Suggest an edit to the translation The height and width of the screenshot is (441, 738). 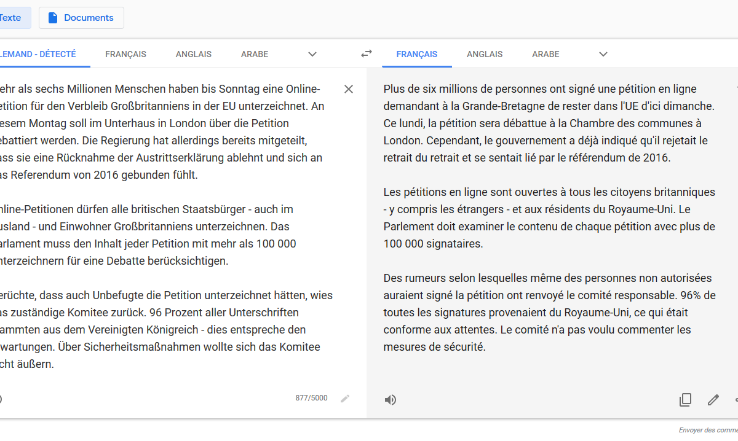[713, 400]
